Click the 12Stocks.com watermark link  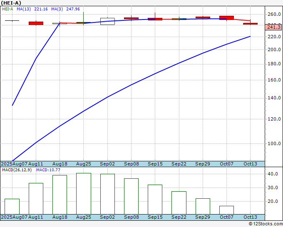point(266,224)
